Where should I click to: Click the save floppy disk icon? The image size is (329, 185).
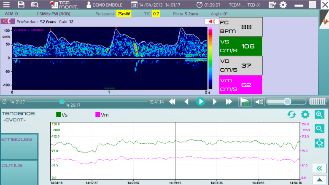point(21,5)
